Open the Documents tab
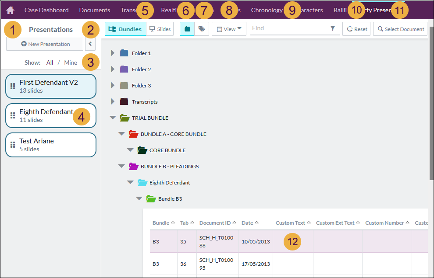Viewport: 434px width, 278px height. point(94,10)
